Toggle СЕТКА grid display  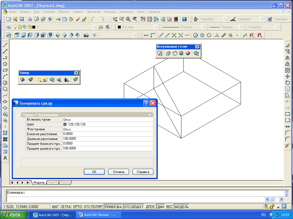pos(66,206)
